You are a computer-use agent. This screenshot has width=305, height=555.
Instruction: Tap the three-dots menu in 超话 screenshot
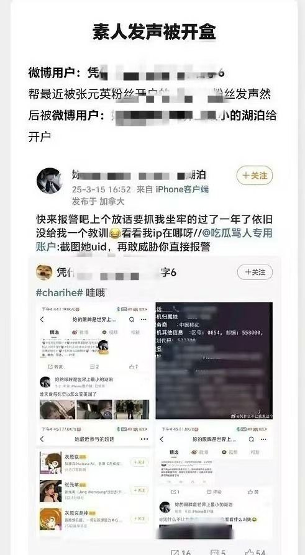click(144, 439)
